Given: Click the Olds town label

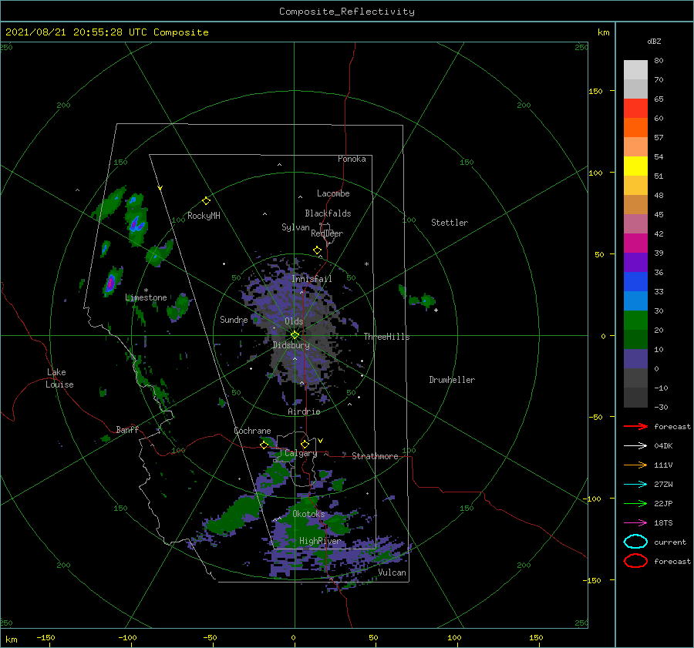Looking at the screenshot, I should (x=294, y=321).
